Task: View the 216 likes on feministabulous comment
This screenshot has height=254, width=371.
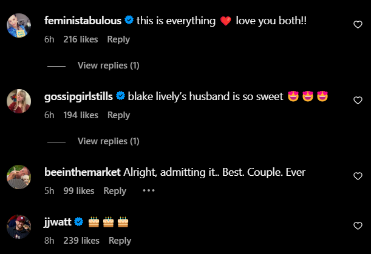Action: coord(81,39)
